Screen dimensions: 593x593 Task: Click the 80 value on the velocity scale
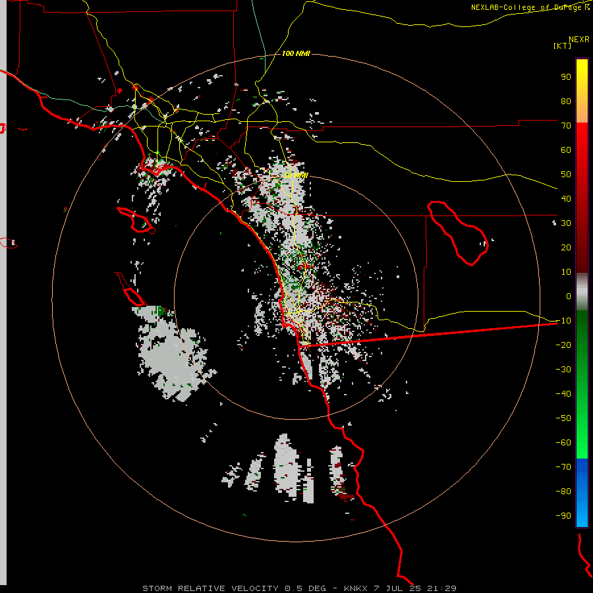566,101
